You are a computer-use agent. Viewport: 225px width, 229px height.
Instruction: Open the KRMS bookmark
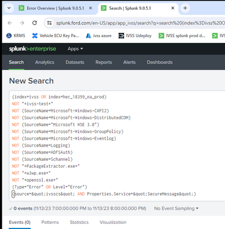pyautogui.click(x=15, y=35)
